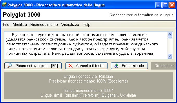Minimize the Polyglot 3000 window
The height and width of the screenshot is (103, 177).
(x=158, y=5)
